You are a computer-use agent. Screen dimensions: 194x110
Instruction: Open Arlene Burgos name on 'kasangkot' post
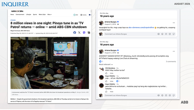(x=111, y=22)
